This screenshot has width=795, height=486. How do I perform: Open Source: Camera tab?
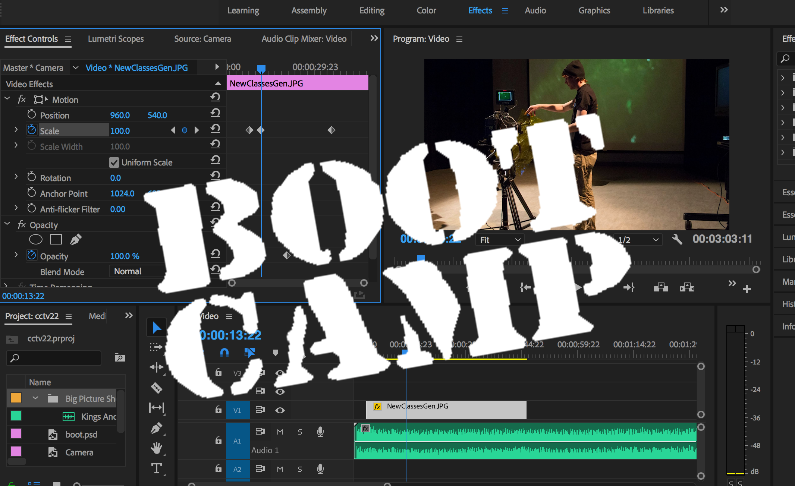202,39
